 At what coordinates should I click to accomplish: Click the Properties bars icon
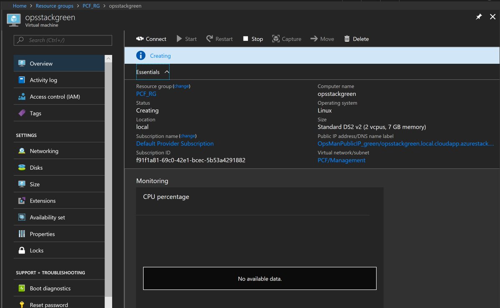point(22,234)
